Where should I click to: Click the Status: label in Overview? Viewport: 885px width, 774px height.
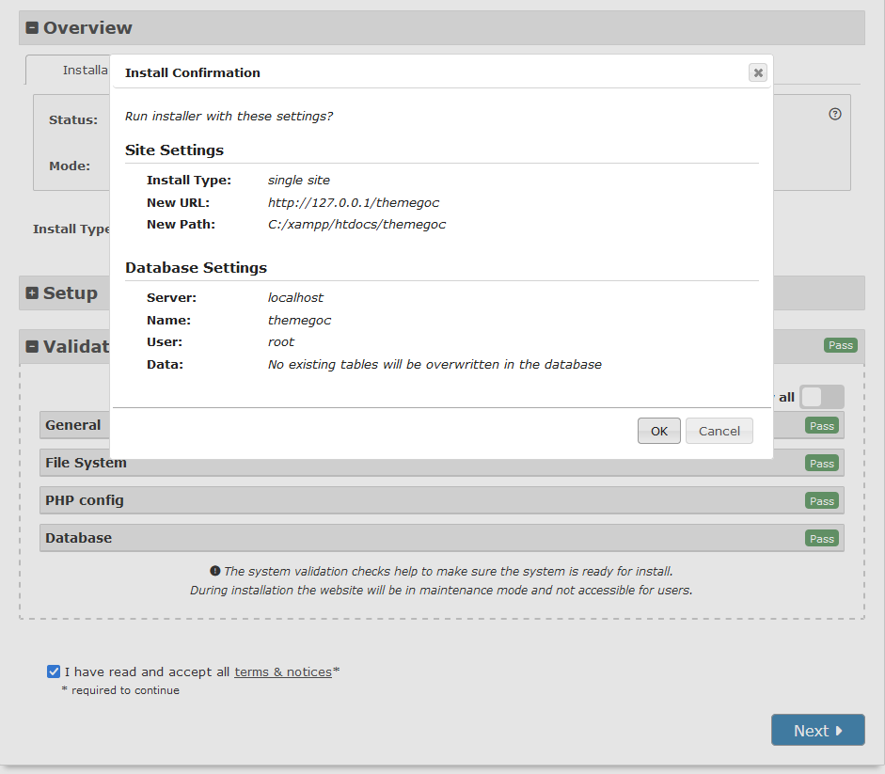coord(72,119)
